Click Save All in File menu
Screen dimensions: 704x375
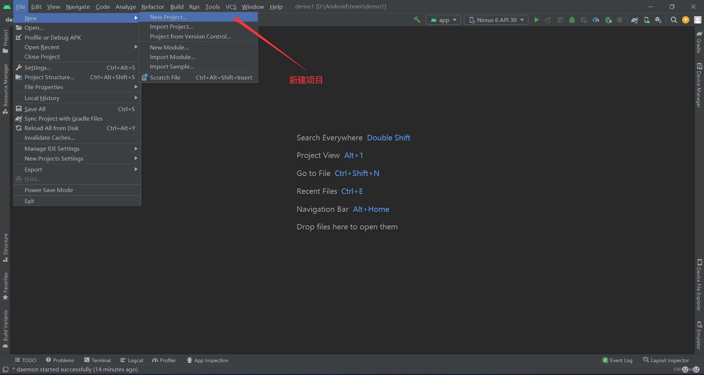point(77,109)
